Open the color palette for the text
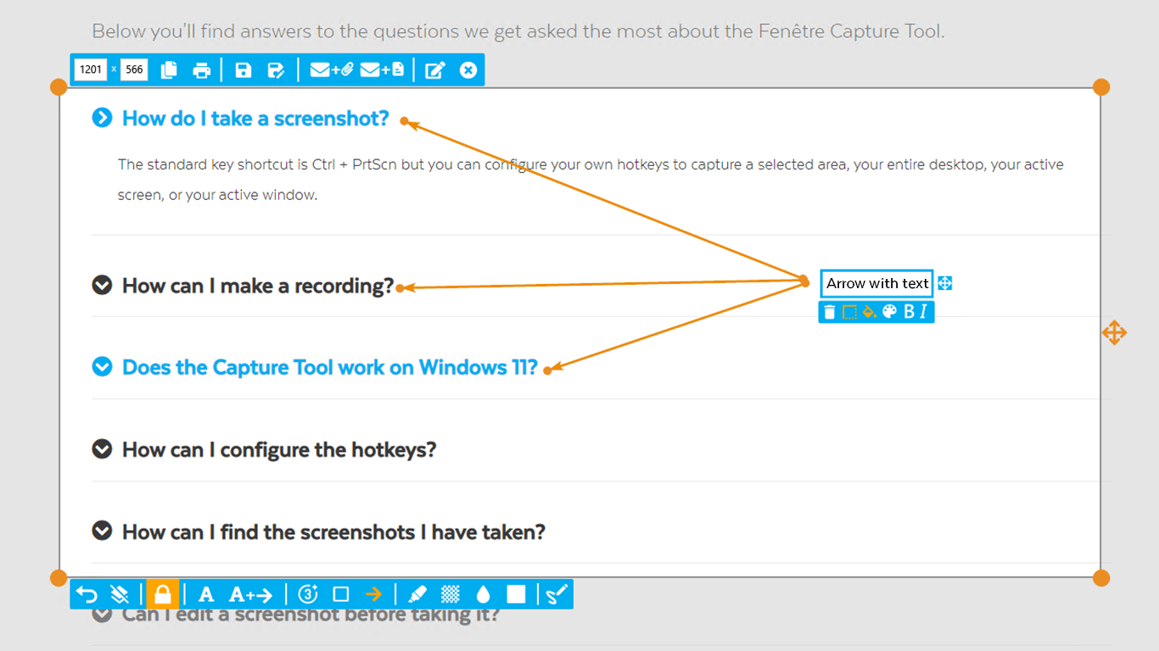Screen dimensions: 1159x651 point(889,312)
